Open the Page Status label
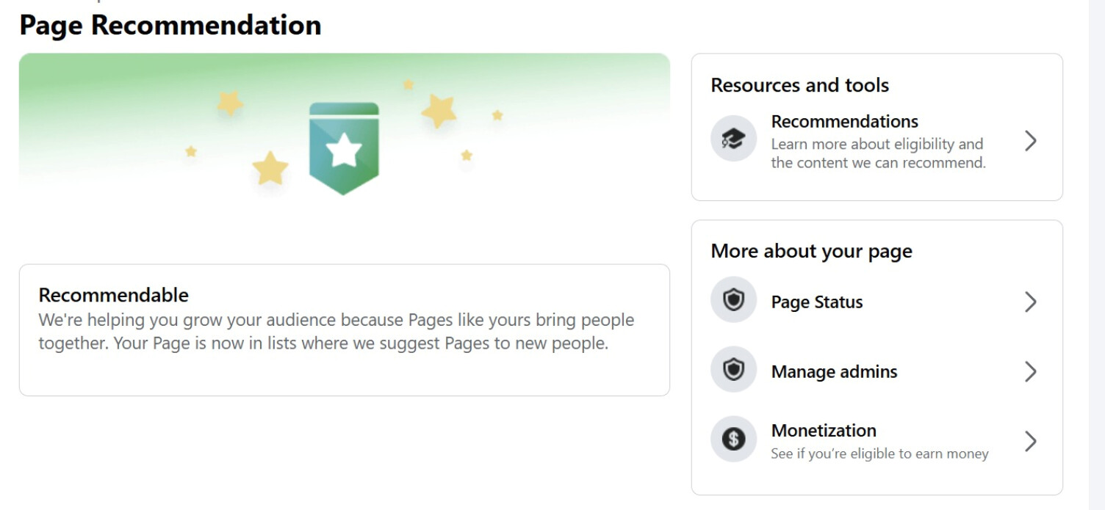Image resolution: width=1105 pixels, height=510 pixels. (x=816, y=302)
